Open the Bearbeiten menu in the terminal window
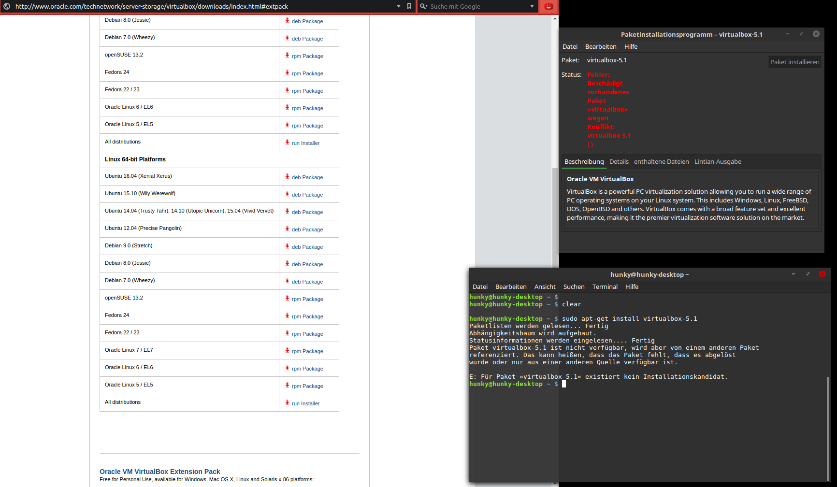Image resolution: width=837 pixels, height=487 pixels. coord(511,287)
